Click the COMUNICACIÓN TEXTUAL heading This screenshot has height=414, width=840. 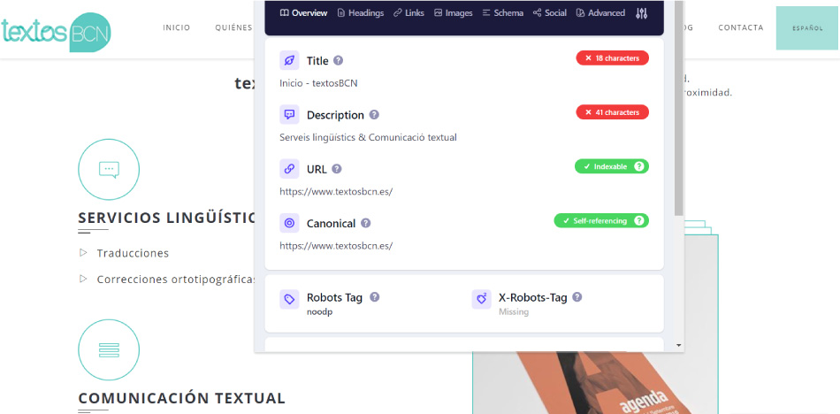181,398
